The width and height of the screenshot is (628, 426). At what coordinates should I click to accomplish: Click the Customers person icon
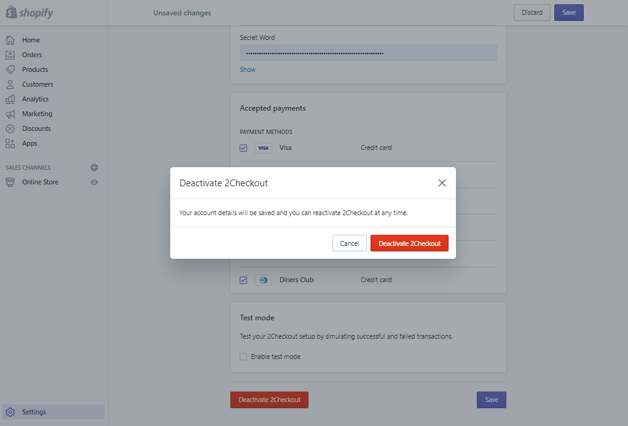coord(10,84)
